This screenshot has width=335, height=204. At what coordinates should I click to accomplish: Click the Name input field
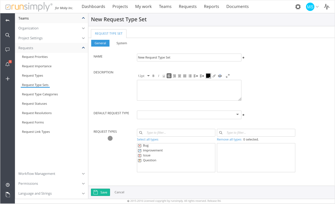tap(189, 58)
